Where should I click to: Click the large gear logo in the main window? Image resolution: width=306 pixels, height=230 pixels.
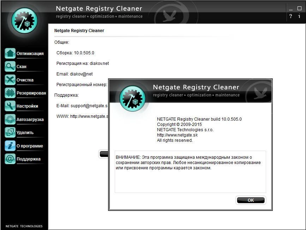coord(24,20)
